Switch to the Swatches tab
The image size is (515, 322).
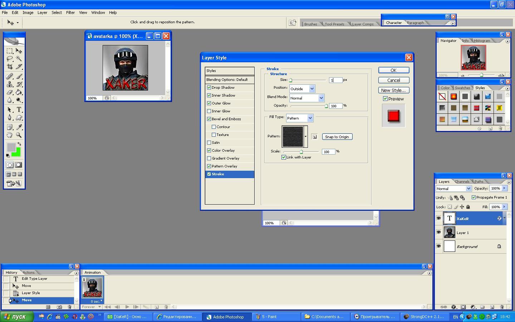pos(462,88)
